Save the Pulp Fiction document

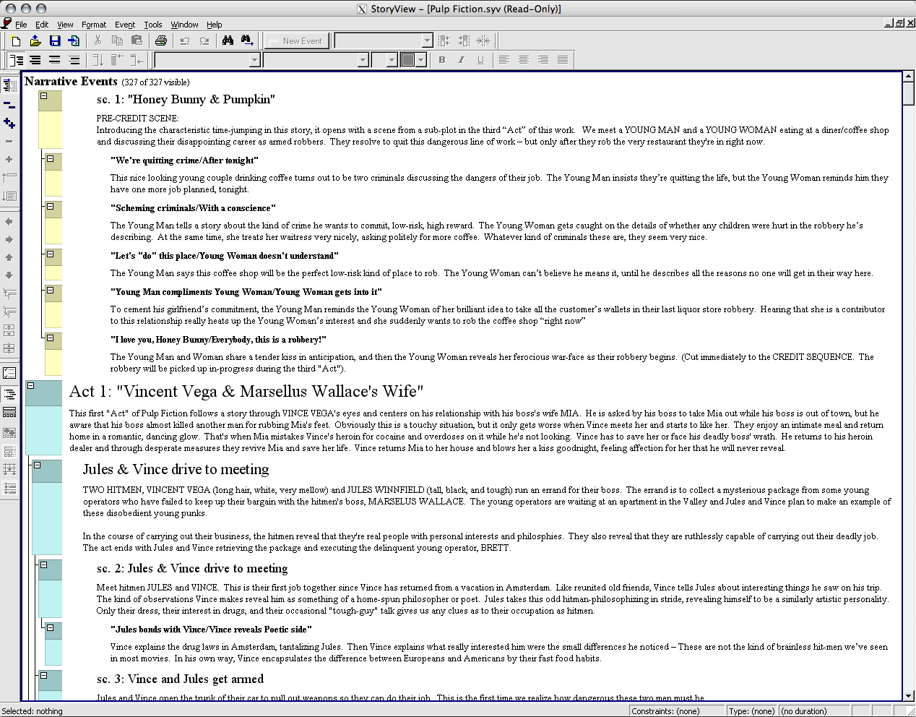coord(54,40)
